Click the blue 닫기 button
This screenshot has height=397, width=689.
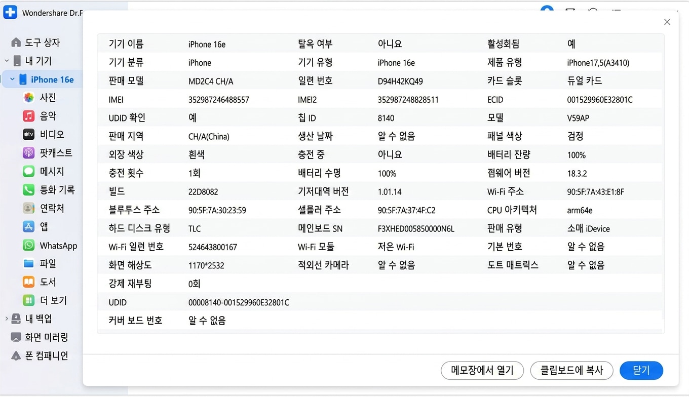point(641,370)
